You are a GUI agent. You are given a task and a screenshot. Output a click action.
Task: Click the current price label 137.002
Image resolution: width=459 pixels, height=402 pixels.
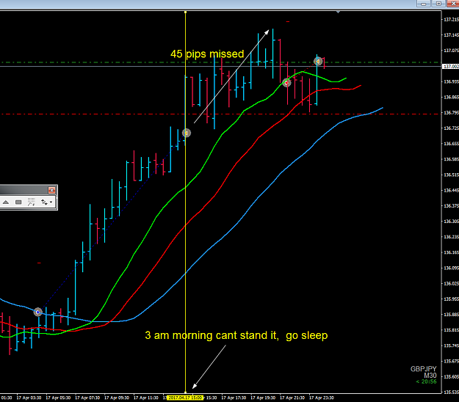(x=451, y=67)
